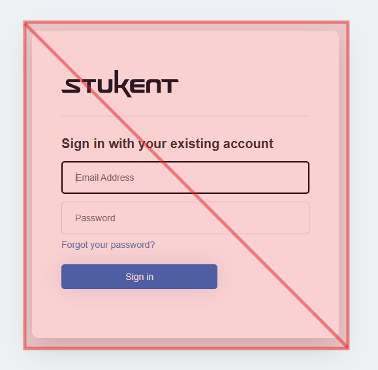Viewport: 378px width, 370px height.
Task: Click the Password placeholder text
Action: (95, 218)
